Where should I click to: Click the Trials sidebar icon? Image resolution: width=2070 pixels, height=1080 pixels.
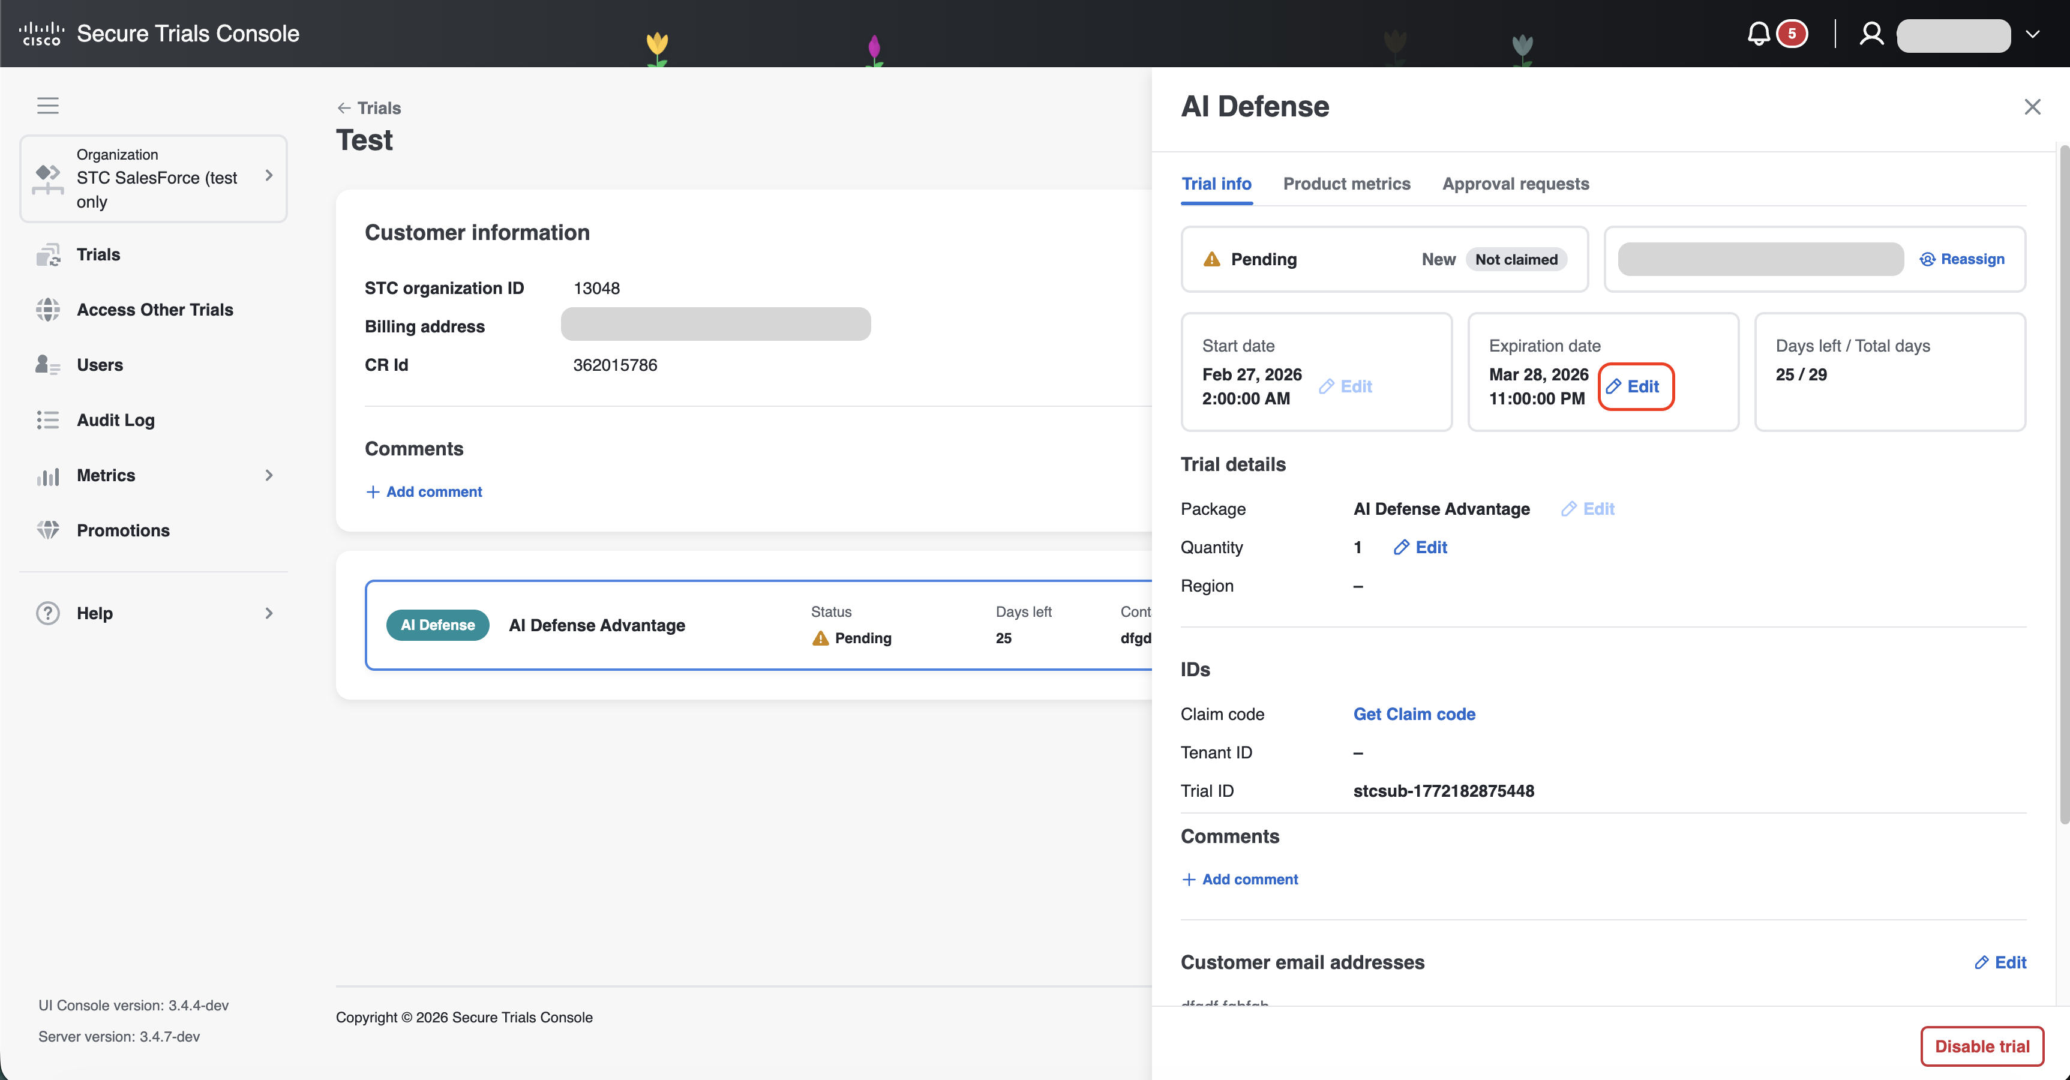coord(48,255)
